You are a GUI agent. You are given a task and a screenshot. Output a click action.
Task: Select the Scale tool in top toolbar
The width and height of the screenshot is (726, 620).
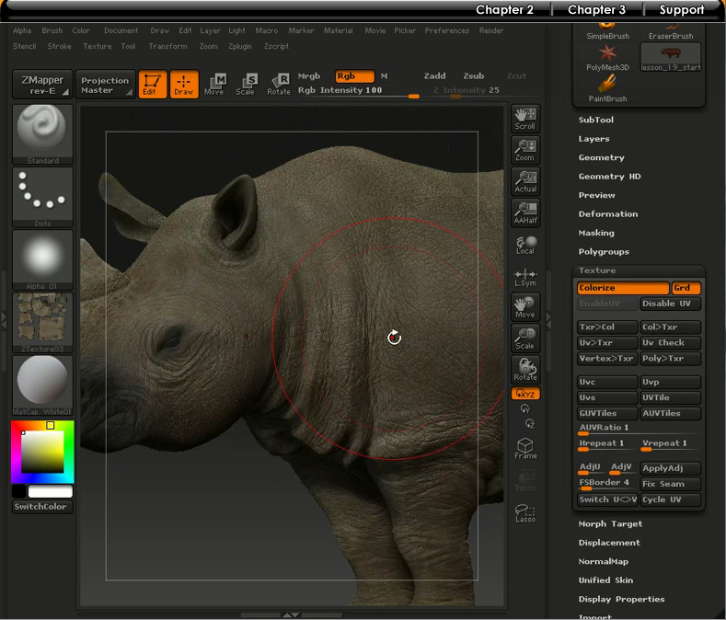point(246,85)
